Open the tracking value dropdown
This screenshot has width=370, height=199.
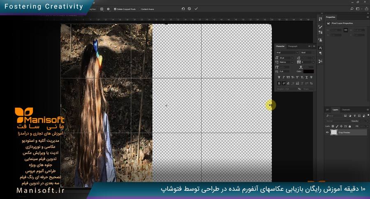coord(313,62)
